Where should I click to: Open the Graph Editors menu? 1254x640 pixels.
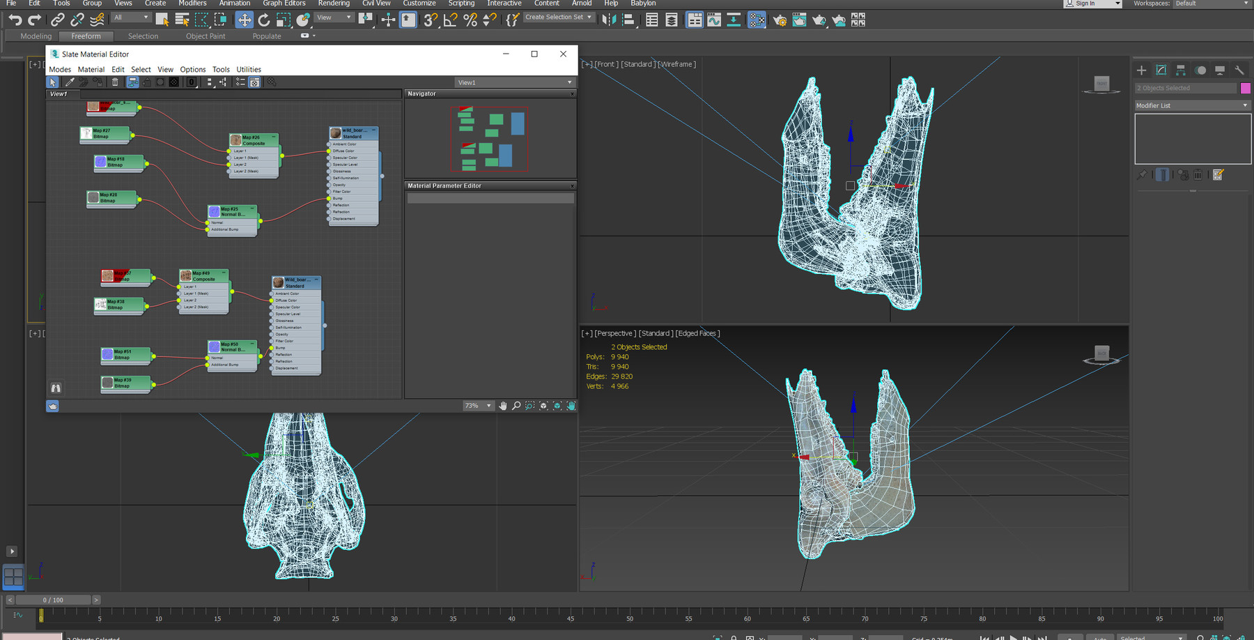(284, 3)
